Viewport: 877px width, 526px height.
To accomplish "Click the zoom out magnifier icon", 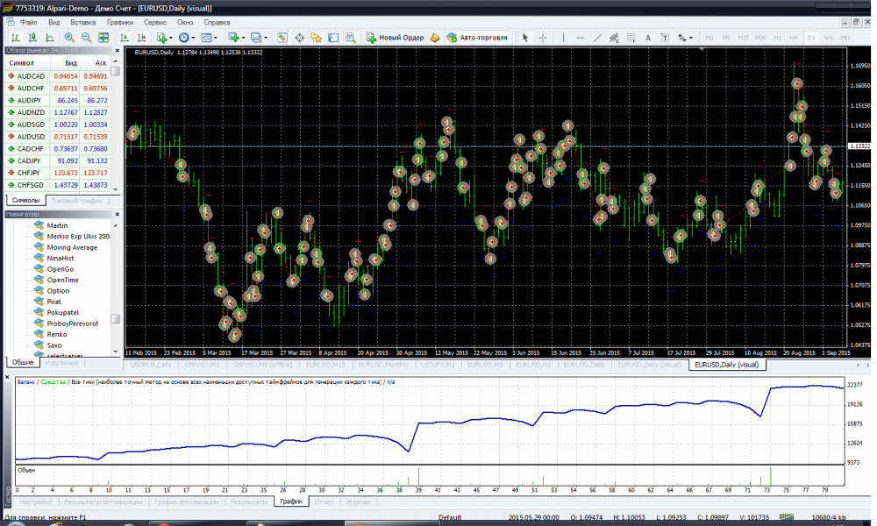I will 86,38.
